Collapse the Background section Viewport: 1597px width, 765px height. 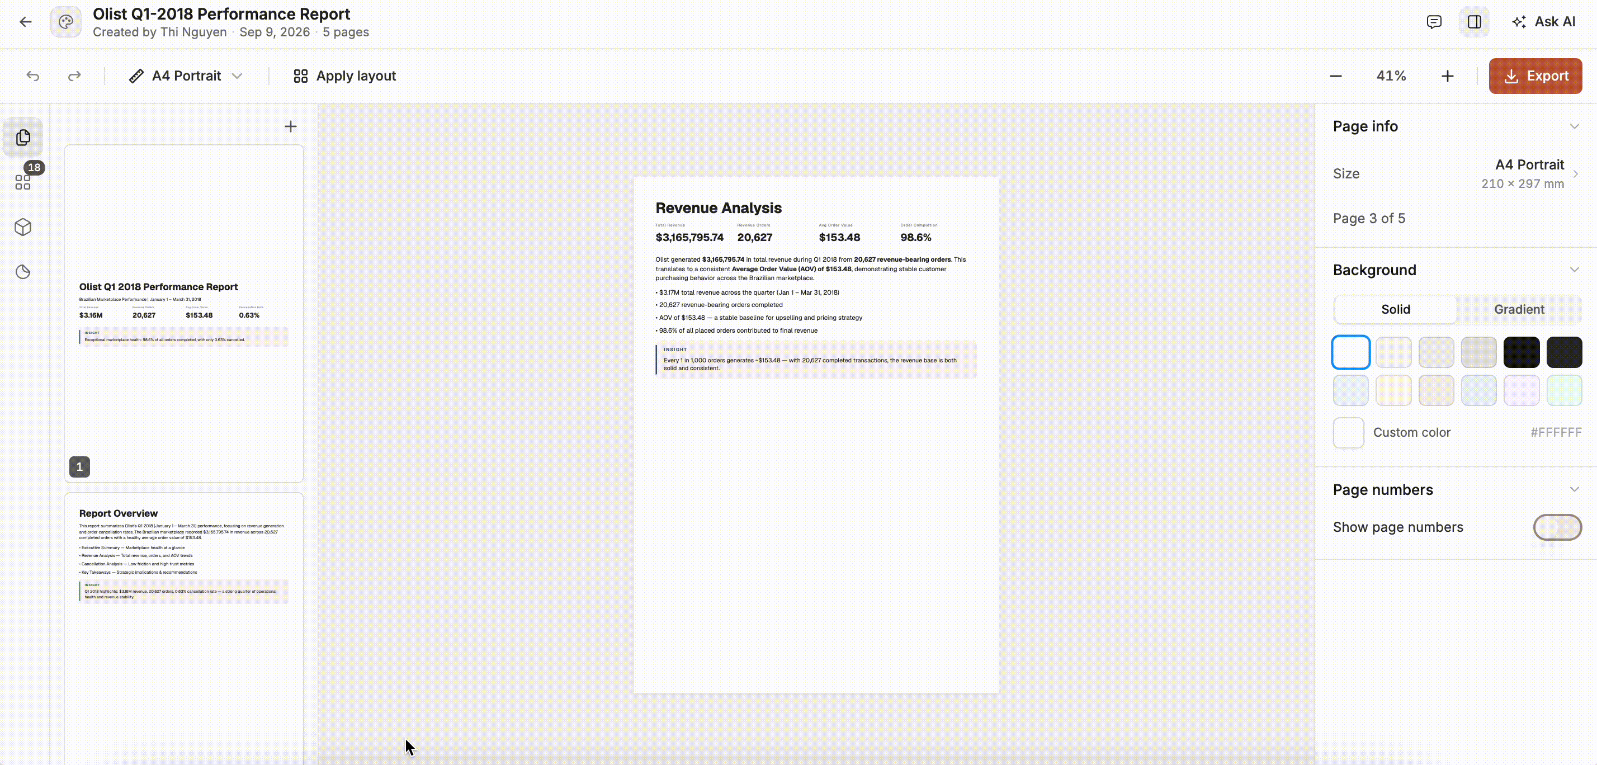1574,270
